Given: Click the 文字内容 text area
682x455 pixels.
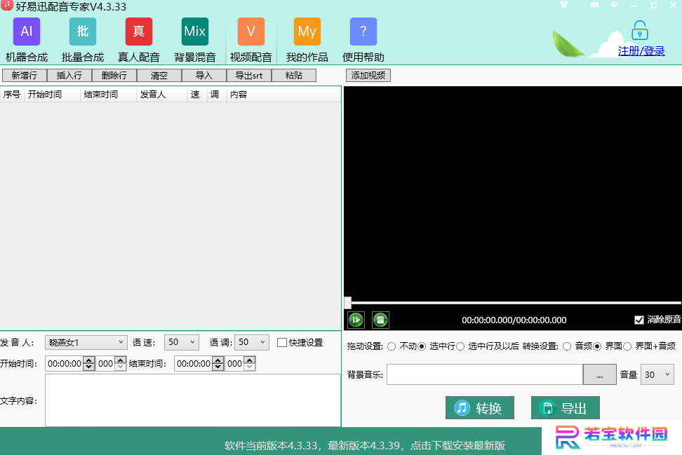Looking at the screenshot, I should [x=193, y=400].
